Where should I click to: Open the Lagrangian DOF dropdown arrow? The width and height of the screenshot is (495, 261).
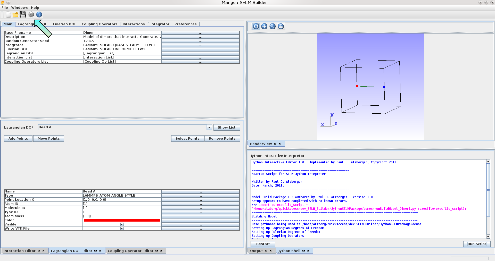coord(209,127)
